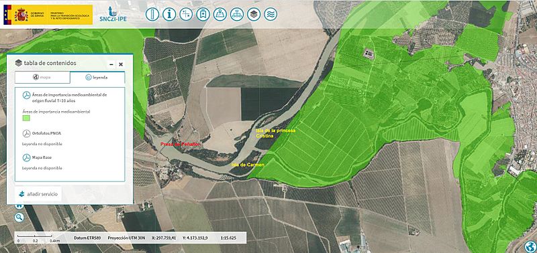
Task: Toggle the layers table of contents icon
Action: [254, 14]
